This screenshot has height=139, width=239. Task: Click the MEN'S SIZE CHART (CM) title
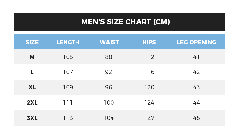click(126, 22)
